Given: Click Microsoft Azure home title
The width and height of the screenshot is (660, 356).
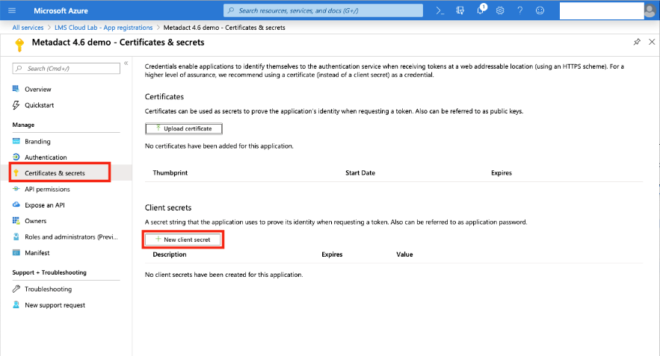Looking at the screenshot, I should point(61,10).
